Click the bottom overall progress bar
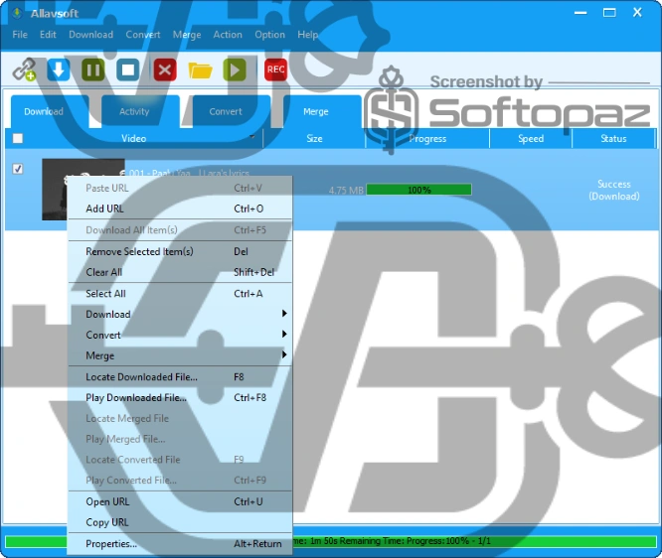Screen dimensions: 662x558 pyautogui.click(x=331, y=541)
